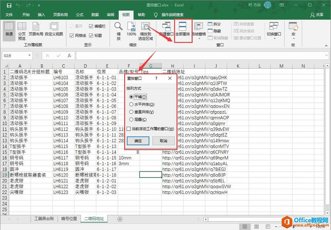
Task: Click 确定 in the 重排窗口 dialog
Action: pos(138,141)
